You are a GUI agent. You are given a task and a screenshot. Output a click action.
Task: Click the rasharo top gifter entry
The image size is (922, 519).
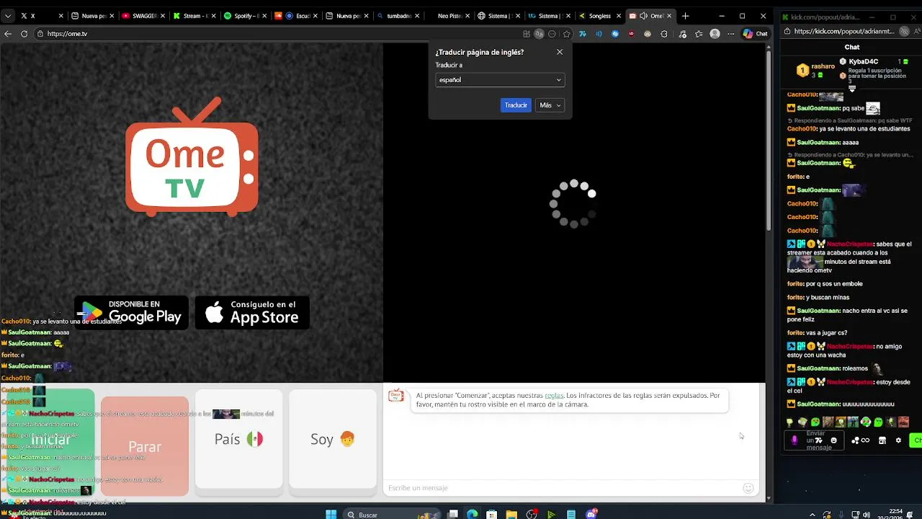pos(815,70)
